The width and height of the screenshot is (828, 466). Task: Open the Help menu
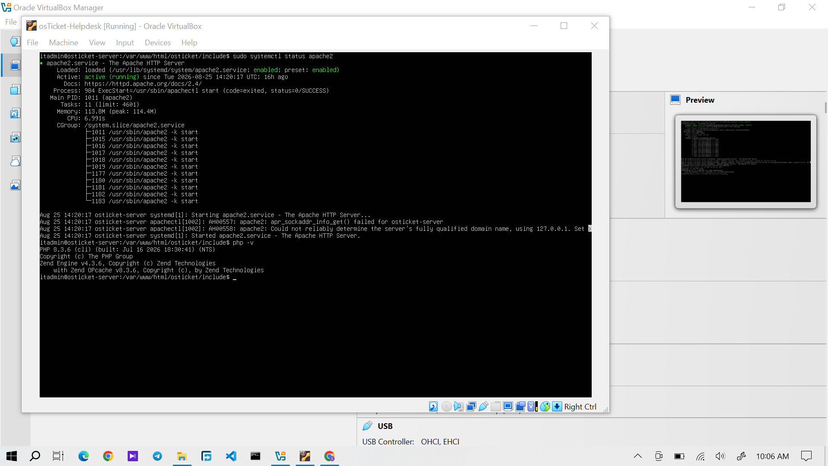click(x=189, y=42)
